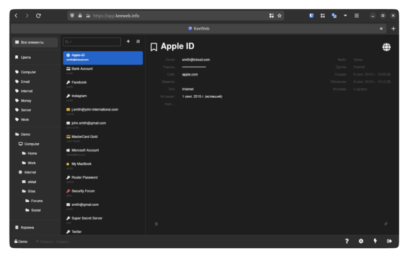409x259 pixels.
Task: Click the smith@icloud.com login value
Action: click(x=196, y=60)
